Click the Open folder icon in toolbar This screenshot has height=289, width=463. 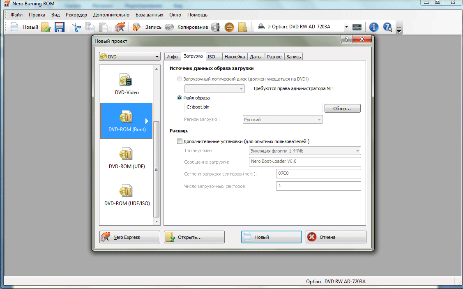(46, 27)
